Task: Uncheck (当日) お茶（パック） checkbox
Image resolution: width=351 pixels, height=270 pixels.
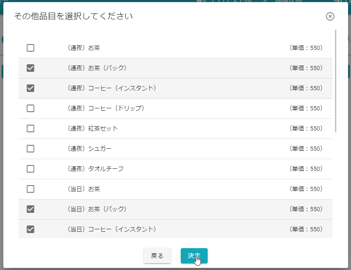Action: (x=30, y=209)
